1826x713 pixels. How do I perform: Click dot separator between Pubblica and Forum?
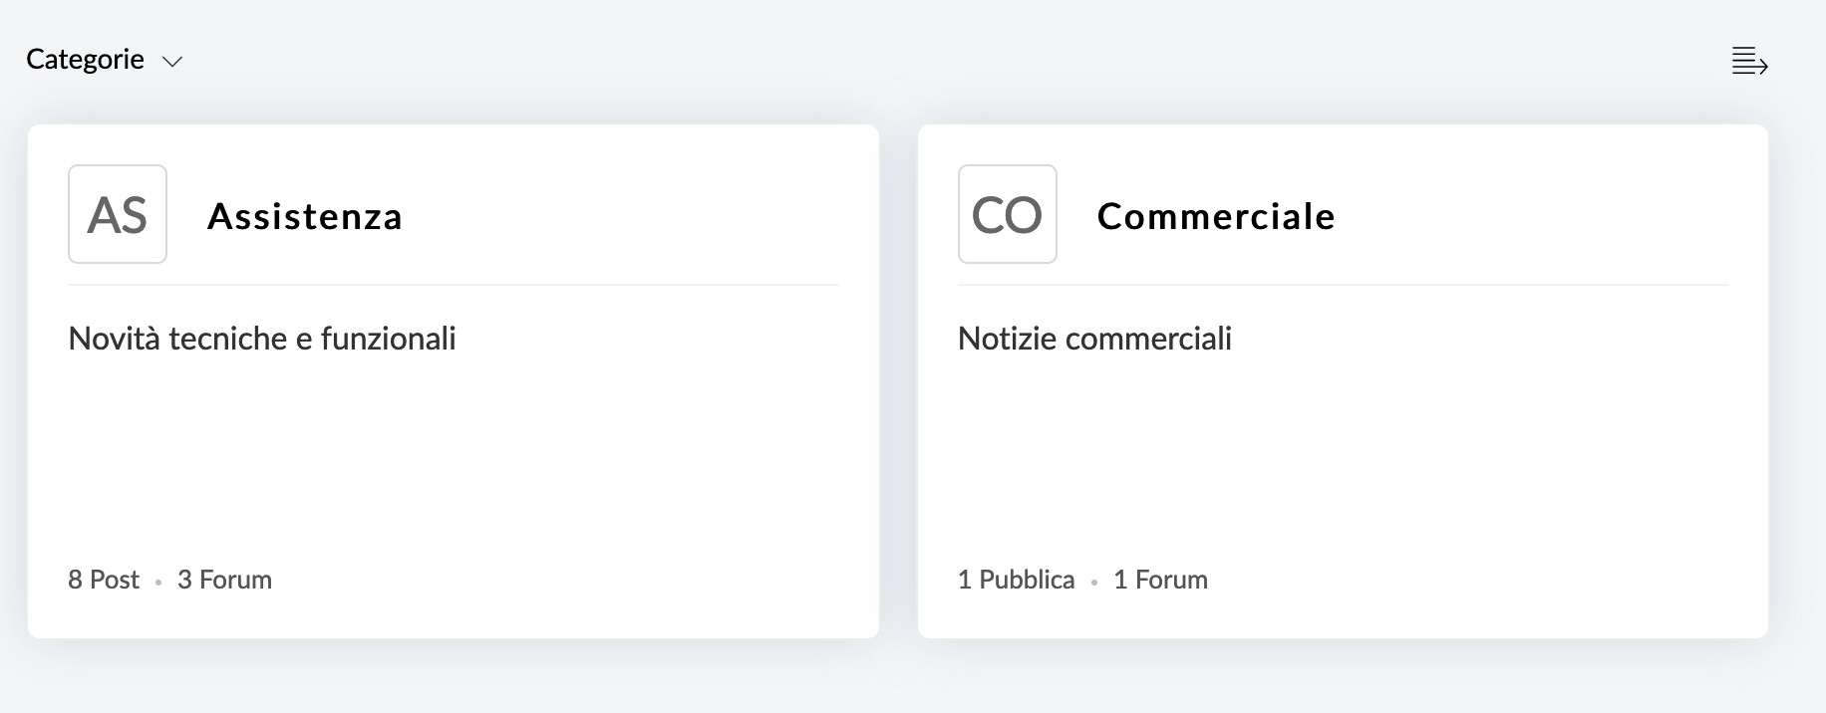[1093, 583]
